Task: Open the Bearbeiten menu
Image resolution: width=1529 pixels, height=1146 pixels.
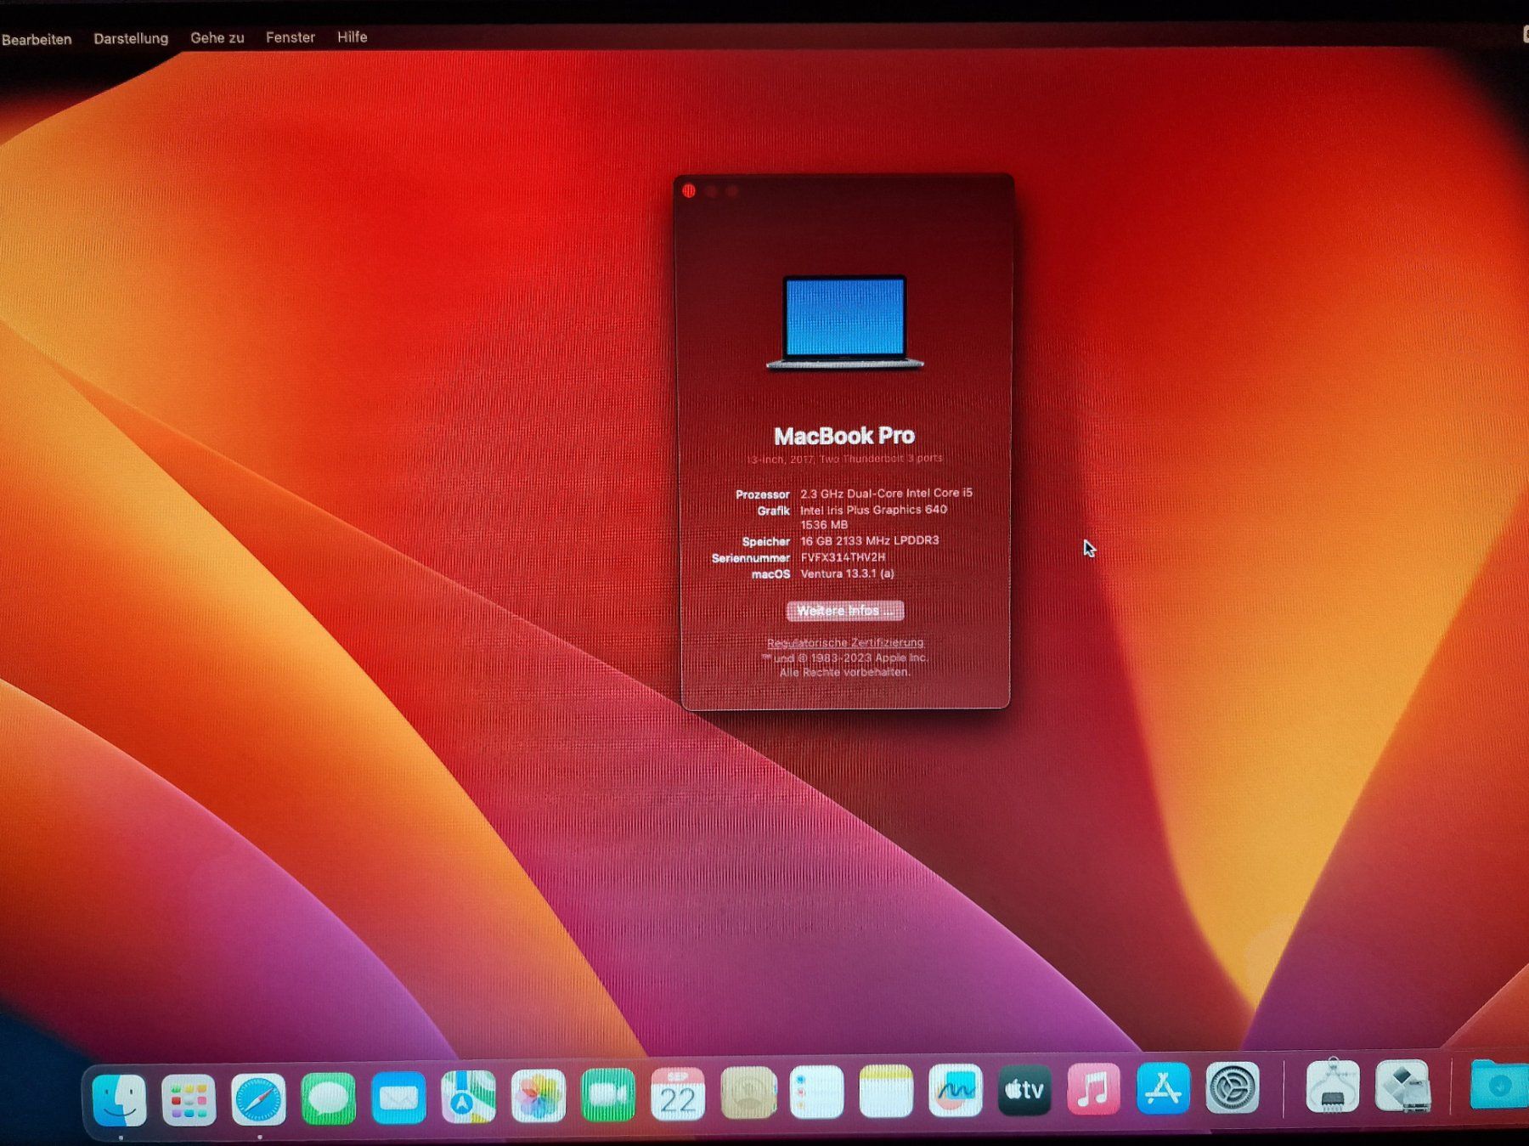Action: coord(37,39)
